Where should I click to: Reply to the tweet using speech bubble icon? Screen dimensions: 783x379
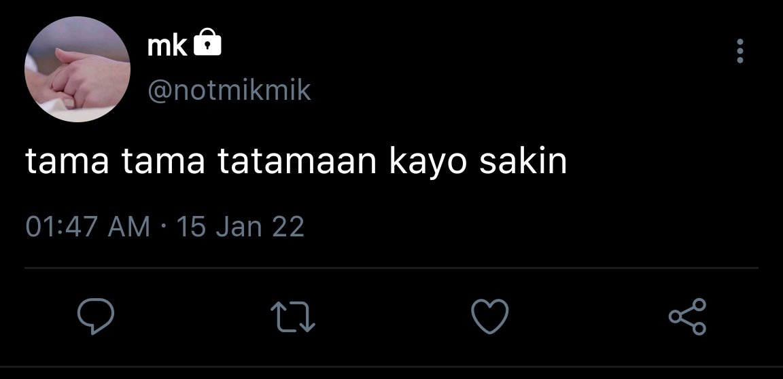tap(96, 316)
